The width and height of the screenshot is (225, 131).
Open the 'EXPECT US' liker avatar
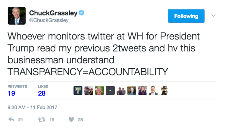(78, 90)
